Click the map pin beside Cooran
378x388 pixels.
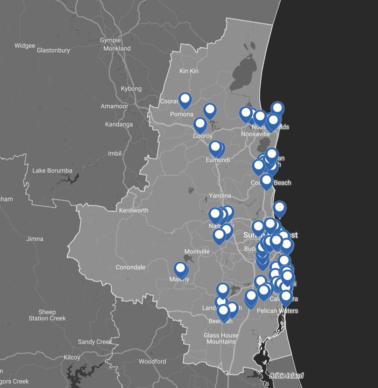pos(185,99)
